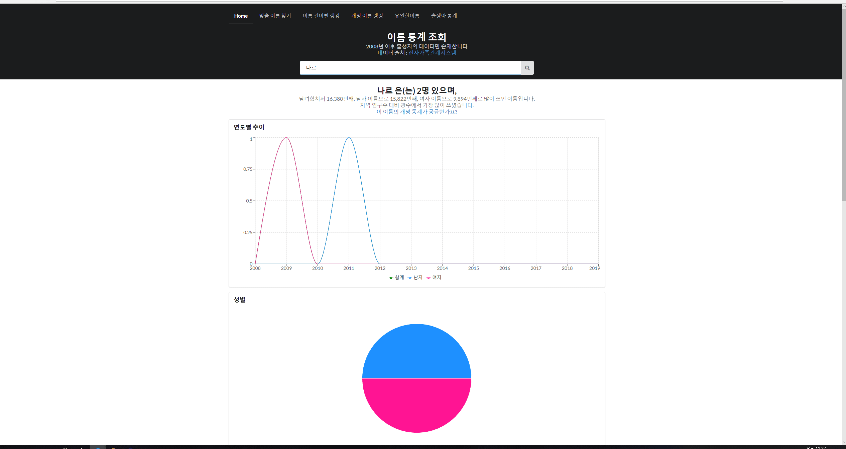Toggle the 여자 legend series

434,278
